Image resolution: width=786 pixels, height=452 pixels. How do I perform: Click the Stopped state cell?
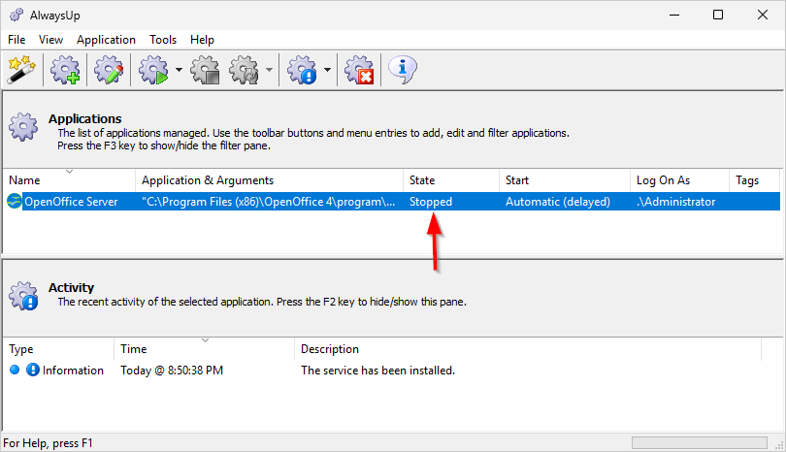[431, 202]
